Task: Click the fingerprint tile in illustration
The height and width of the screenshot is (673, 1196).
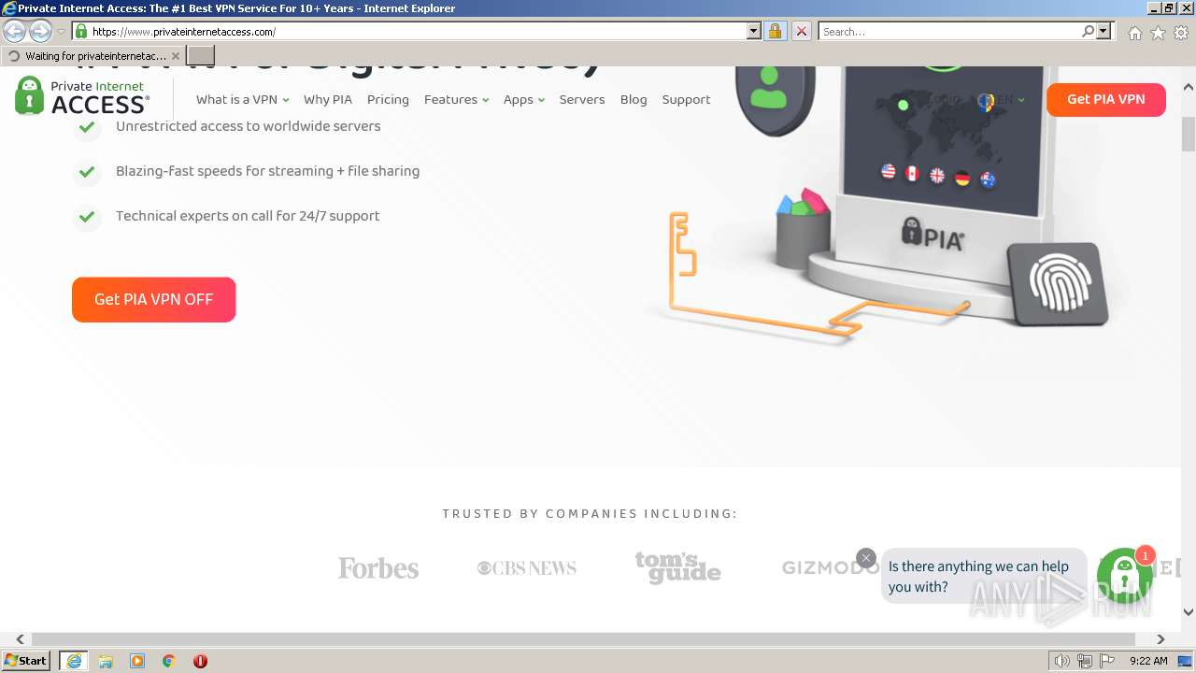Action: coord(1059,284)
